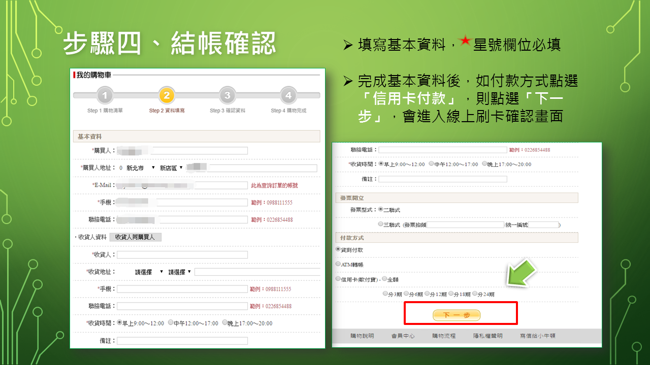Click the slide title 步驟四、結帳確認

tap(170, 43)
